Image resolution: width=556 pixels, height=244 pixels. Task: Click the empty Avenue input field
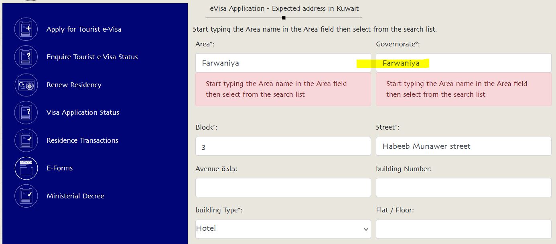click(283, 188)
